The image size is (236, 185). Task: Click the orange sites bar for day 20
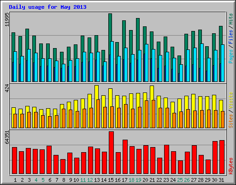tap(147, 114)
